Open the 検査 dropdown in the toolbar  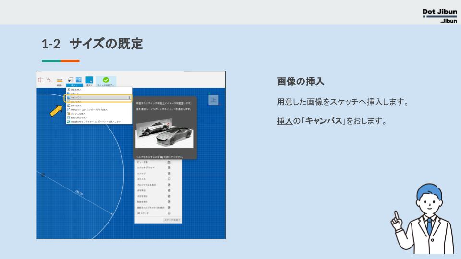[60, 85]
